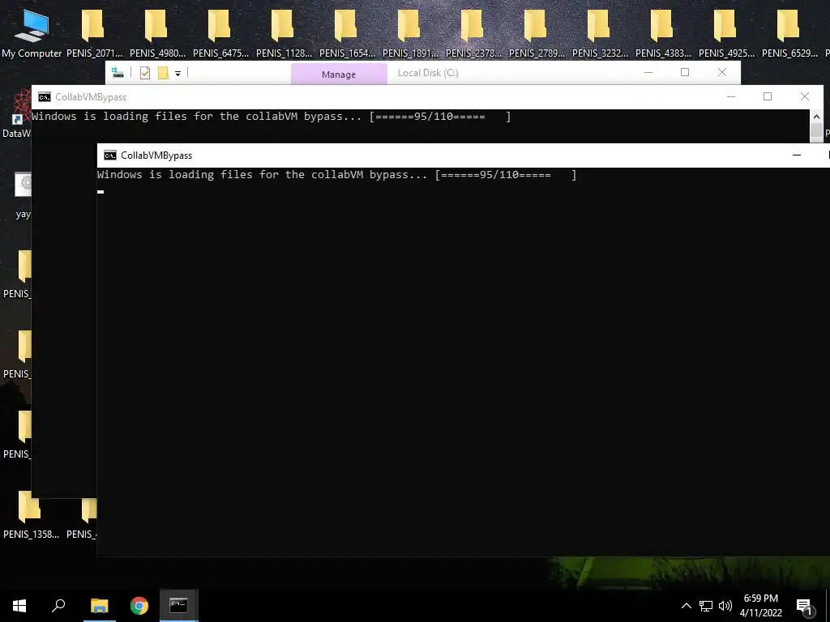Expand the Customize Quick Access Toolbar dropdown arrow
This screenshot has width=830, height=622.
click(178, 74)
